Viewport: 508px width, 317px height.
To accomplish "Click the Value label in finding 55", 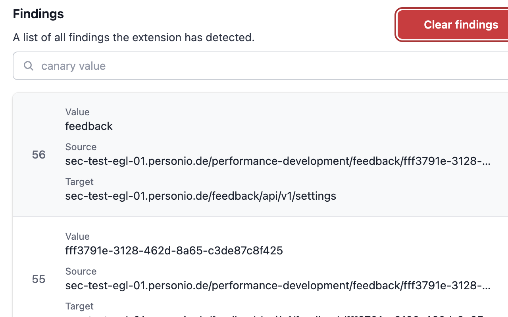I will pyautogui.click(x=77, y=237).
